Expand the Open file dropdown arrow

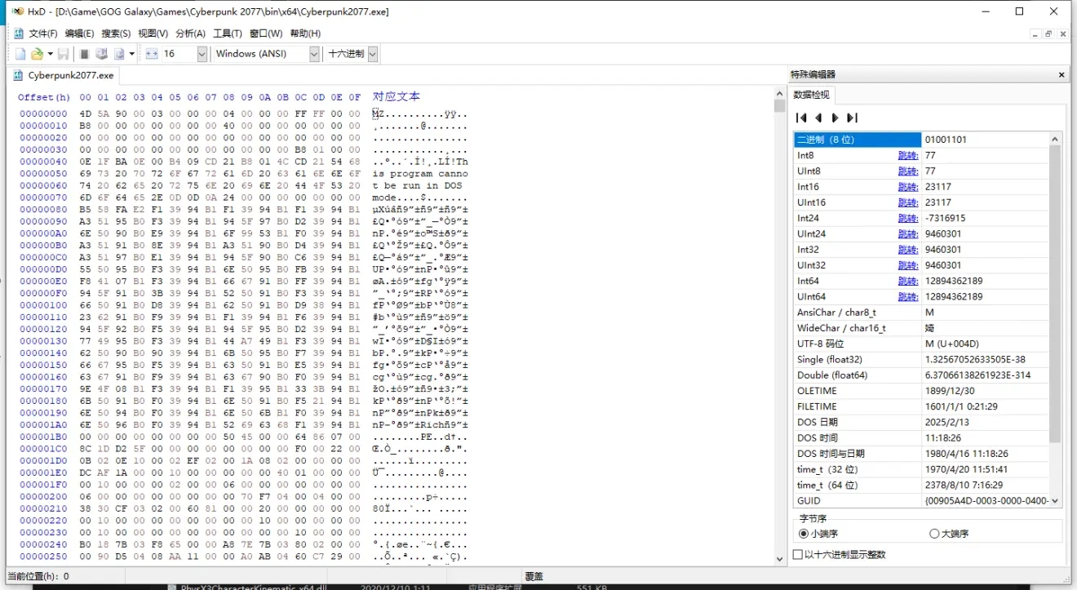point(50,54)
